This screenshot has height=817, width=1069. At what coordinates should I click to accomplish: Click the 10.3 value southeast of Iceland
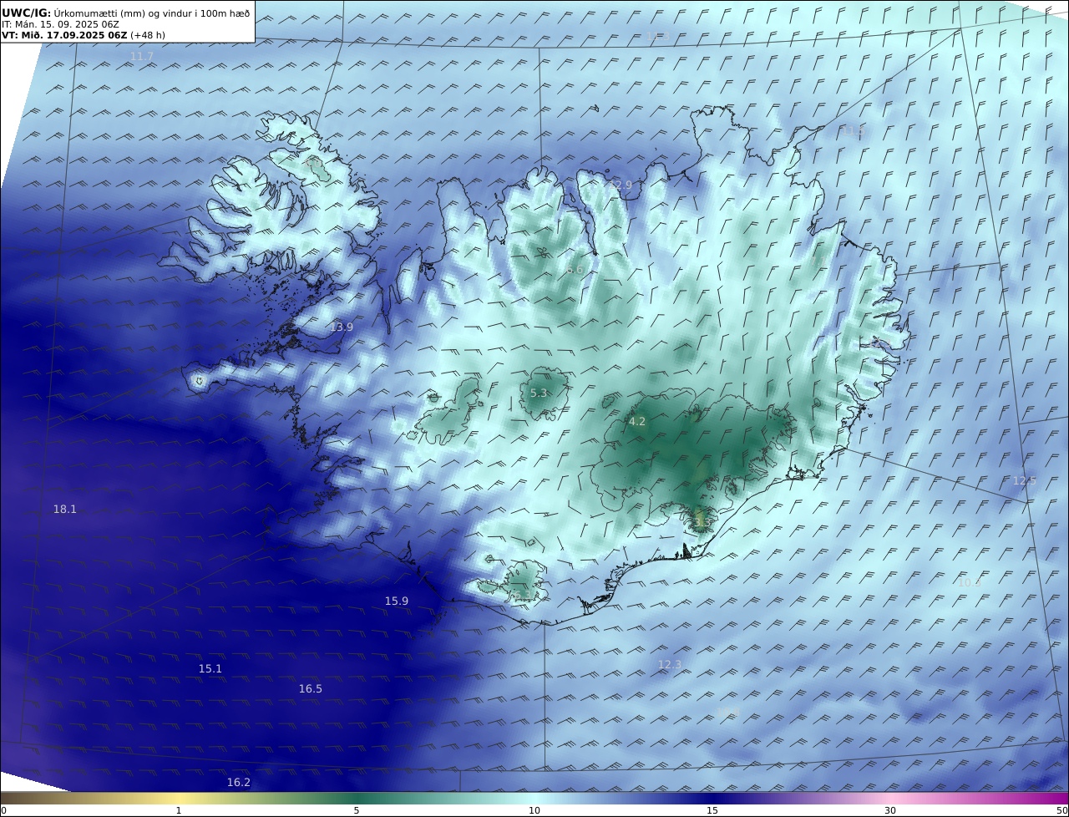[x=970, y=582]
